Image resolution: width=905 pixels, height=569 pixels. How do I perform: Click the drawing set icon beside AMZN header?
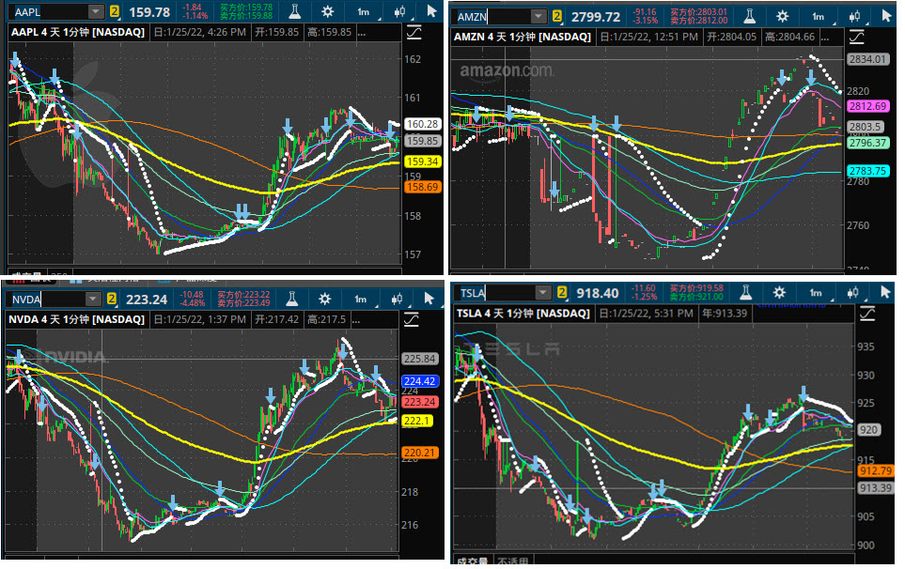(x=857, y=38)
